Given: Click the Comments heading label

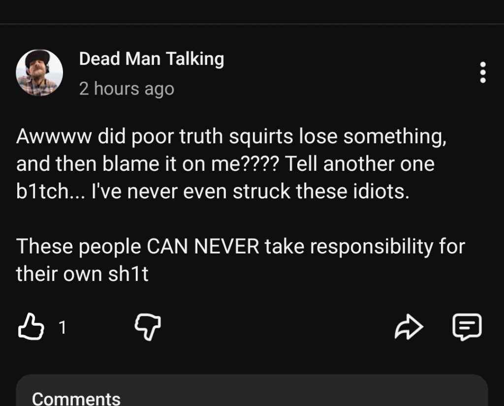Looking at the screenshot, I should tap(76, 399).
